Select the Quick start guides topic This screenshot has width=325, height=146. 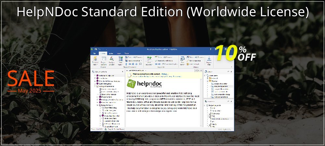click(105, 84)
